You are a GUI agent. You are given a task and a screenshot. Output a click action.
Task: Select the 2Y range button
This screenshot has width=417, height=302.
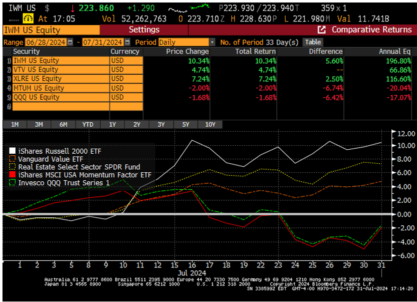click(136, 124)
